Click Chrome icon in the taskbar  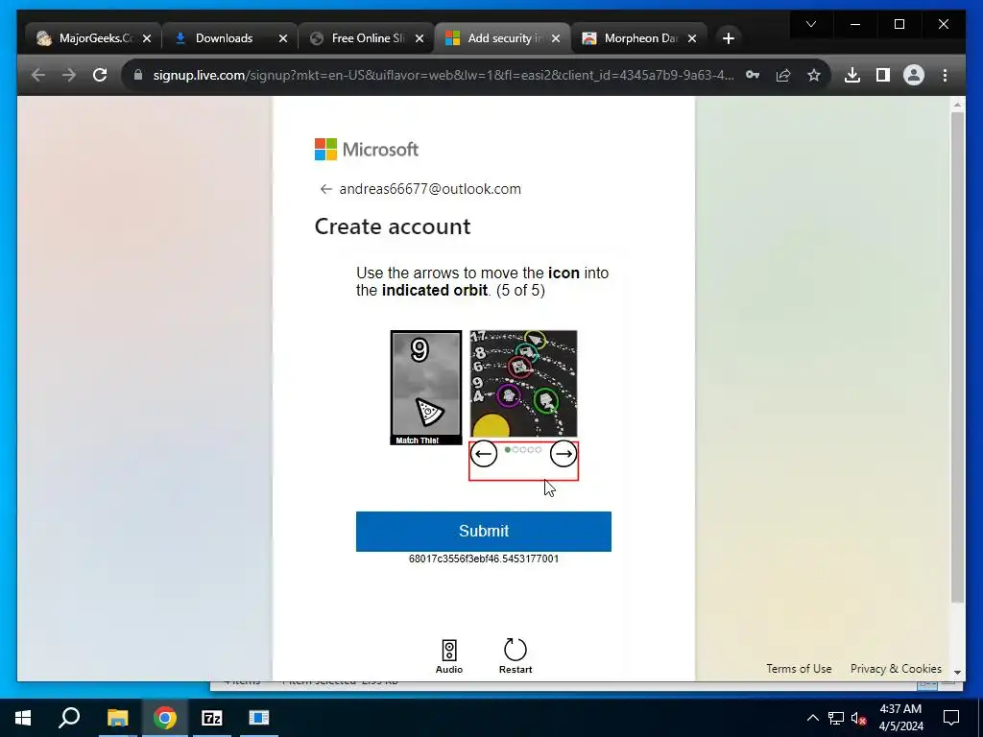(164, 718)
